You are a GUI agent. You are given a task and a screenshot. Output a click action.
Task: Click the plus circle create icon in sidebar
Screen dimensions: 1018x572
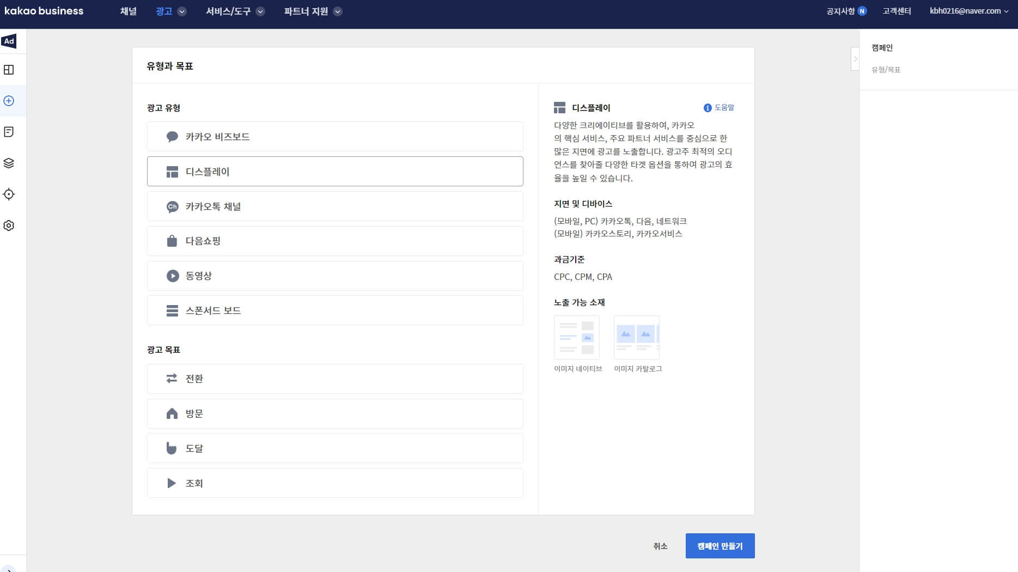(9, 101)
